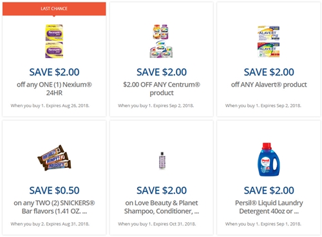322x237 pixels.
Task: Click the Persil detergent bottle image
Action: coord(269,160)
